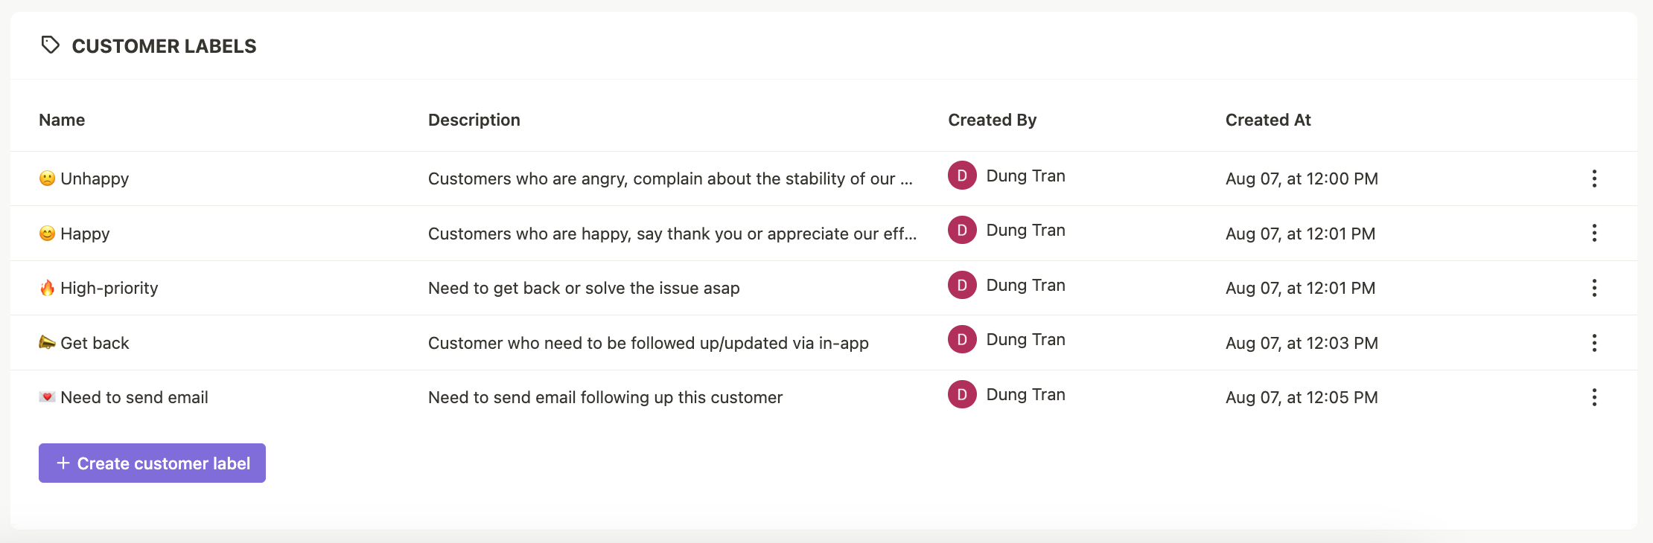Select the Name column header
This screenshot has width=1653, height=543.
pyautogui.click(x=62, y=120)
